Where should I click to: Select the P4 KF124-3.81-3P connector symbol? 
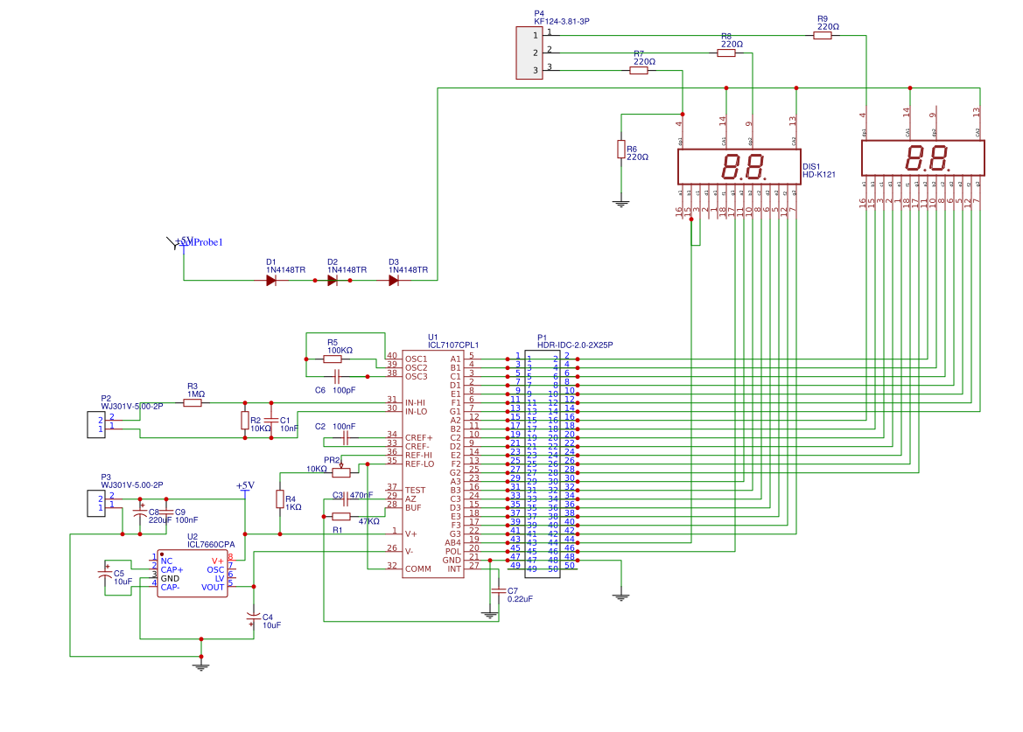pos(529,52)
